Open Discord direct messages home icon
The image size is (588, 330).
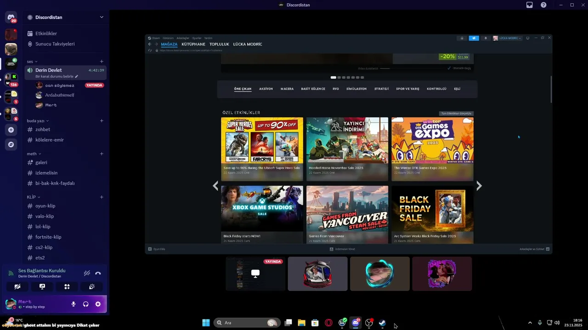tap(11, 17)
